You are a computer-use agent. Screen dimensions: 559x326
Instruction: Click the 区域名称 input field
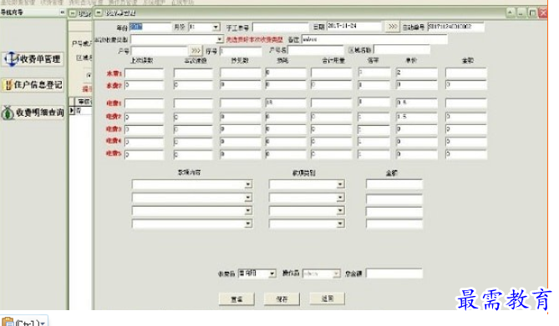(x=402, y=49)
